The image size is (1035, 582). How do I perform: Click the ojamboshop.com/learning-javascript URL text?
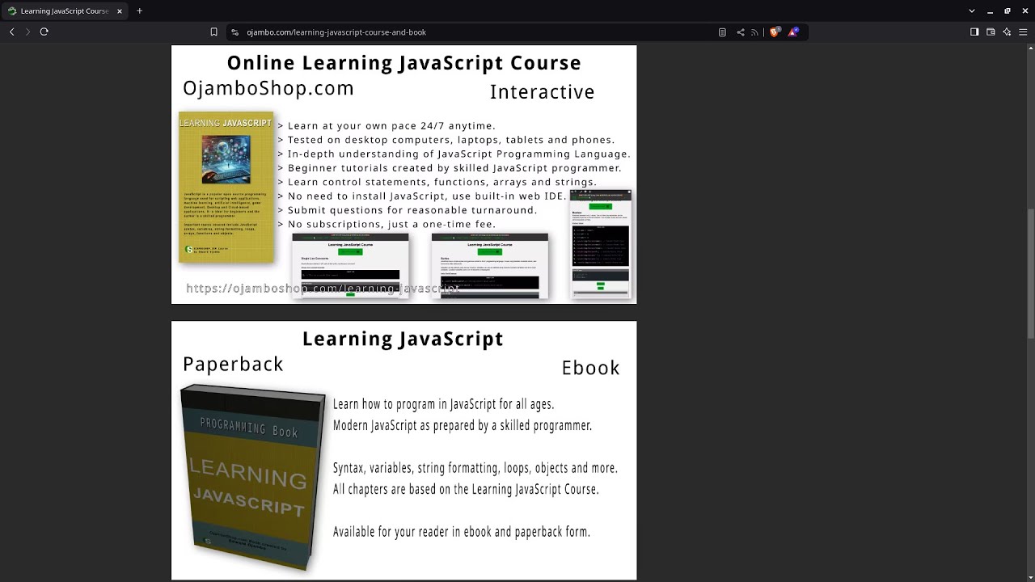pyautogui.click(x=323, y=289)
